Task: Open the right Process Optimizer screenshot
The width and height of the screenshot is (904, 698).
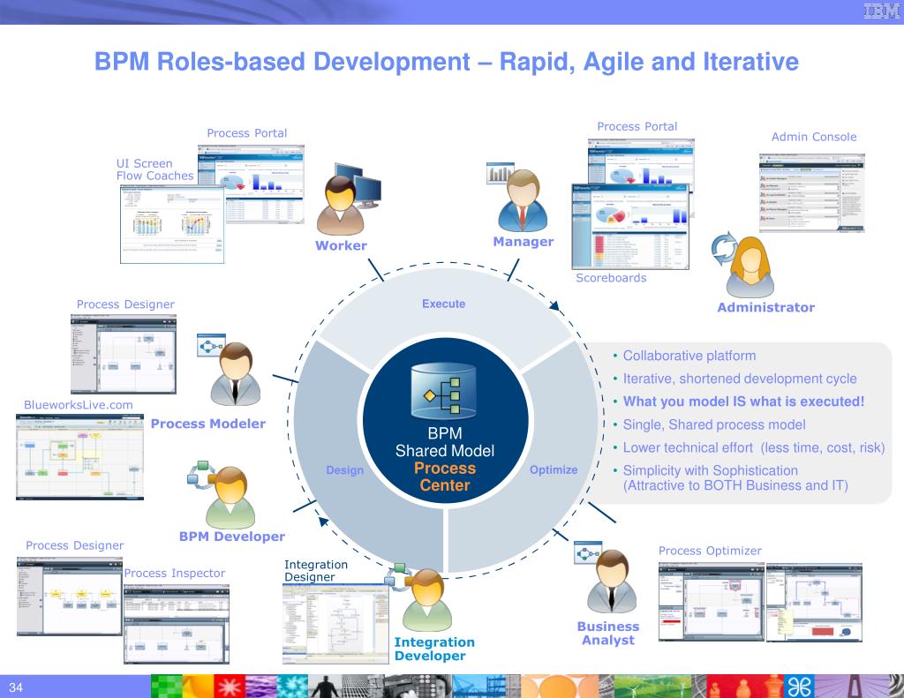Action: pyautogui.click(x=814, y=603)
